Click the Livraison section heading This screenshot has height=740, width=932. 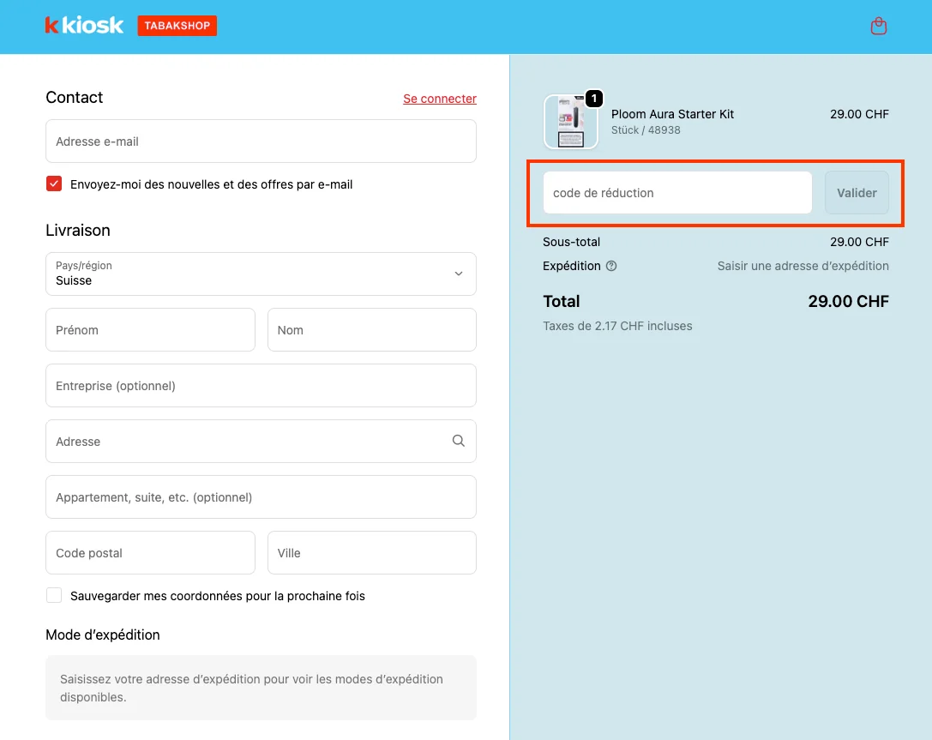point(78,230)
